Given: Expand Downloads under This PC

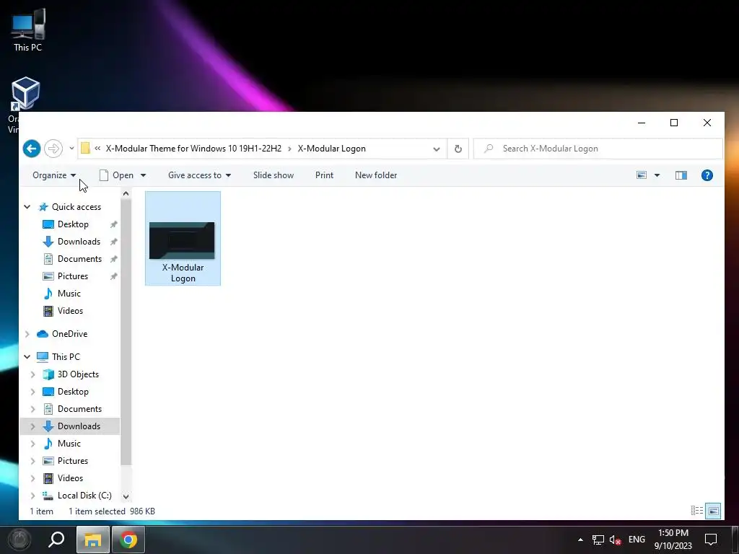Looking at the screenshot, I should pos(32,426).
